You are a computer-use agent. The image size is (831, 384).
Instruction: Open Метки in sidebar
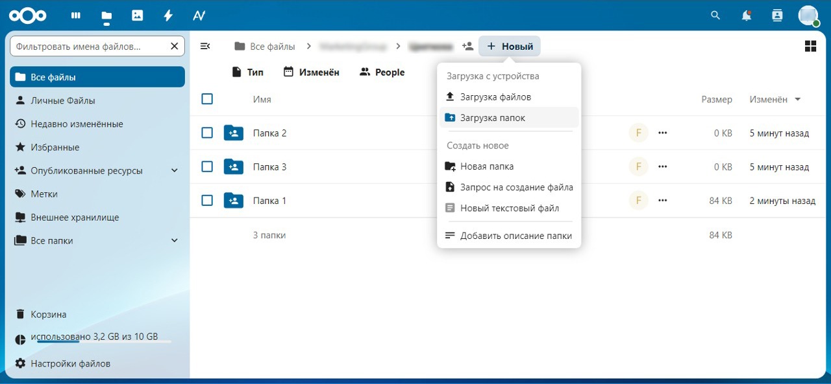(x=97, y=194)
